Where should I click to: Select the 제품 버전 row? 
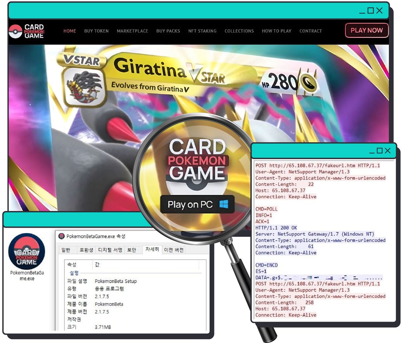tap(134, 312)
